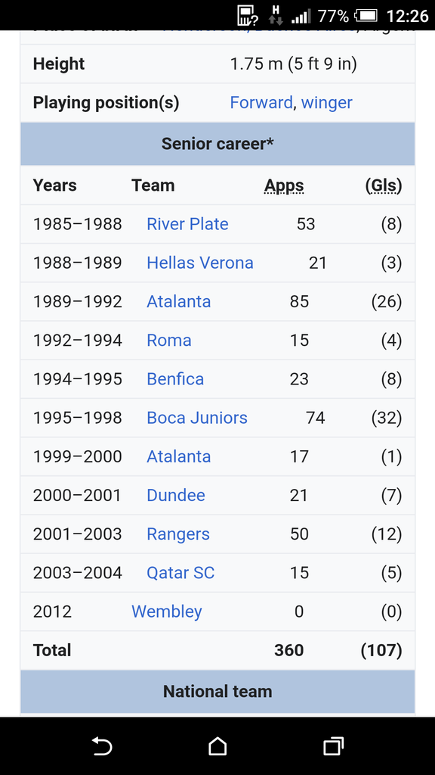Open the Dundee team link

[175, 495]
